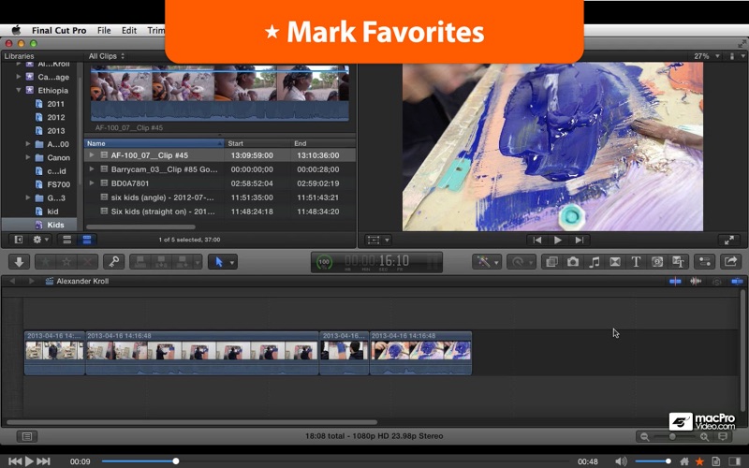This screenshot has height=468, width=749.
Task: Click the Reject red X button
Action: [87, 262]
